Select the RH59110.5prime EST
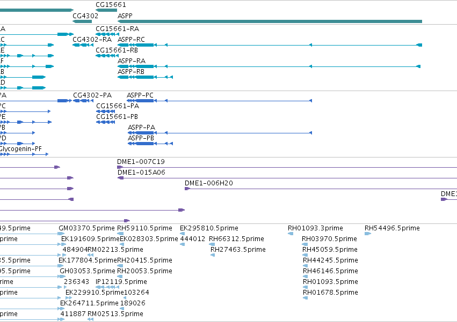Image resolution: width=457 pixels, height=322 pixels. [x=120, y=234]
